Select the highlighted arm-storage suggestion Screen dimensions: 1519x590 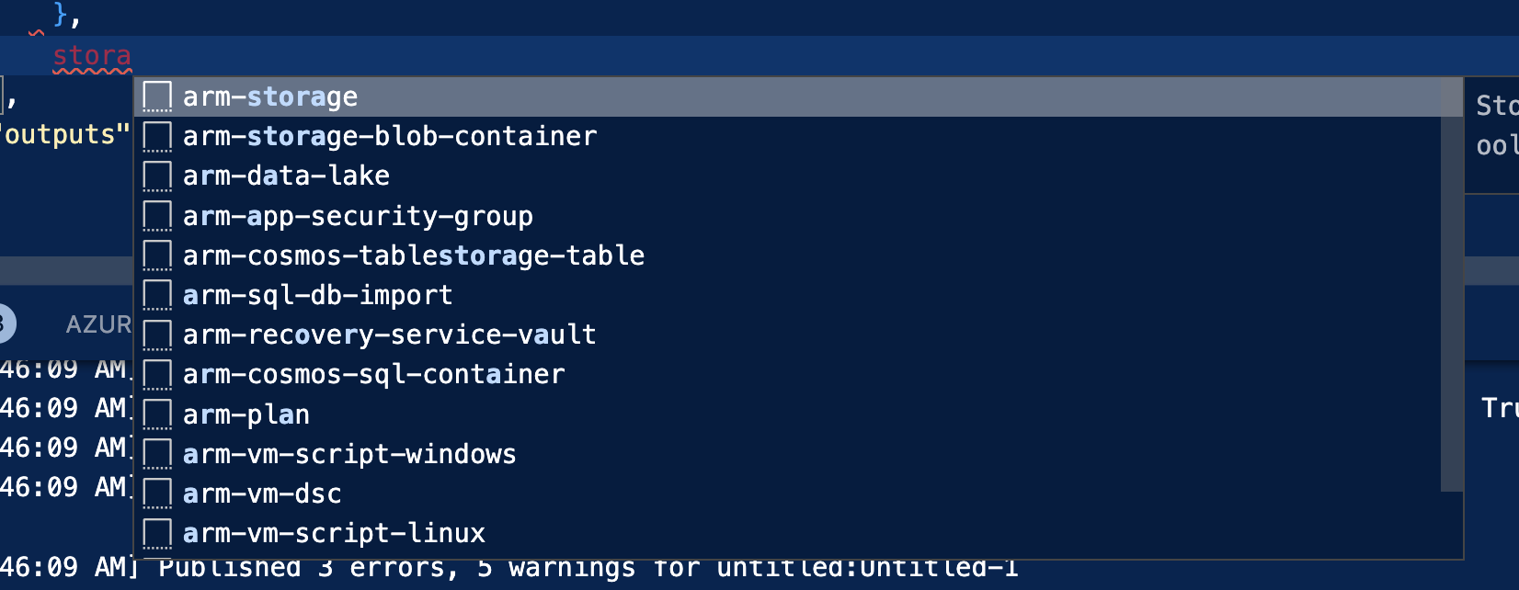pyautogui.click(x=270, y=96)
